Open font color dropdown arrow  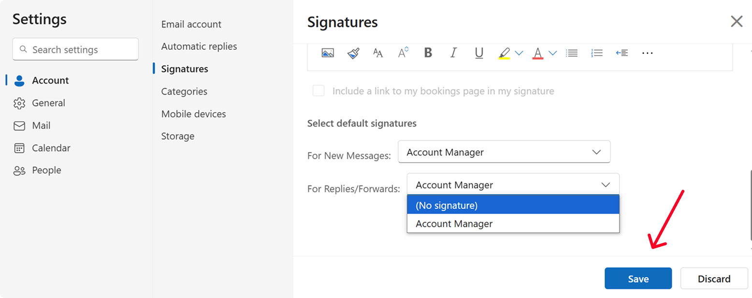[x=553, y=53]
